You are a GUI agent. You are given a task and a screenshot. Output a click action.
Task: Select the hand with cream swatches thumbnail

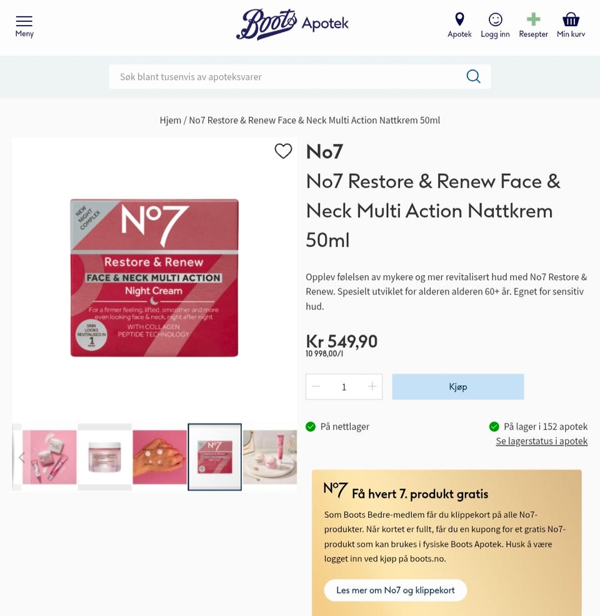click(160, 457)
